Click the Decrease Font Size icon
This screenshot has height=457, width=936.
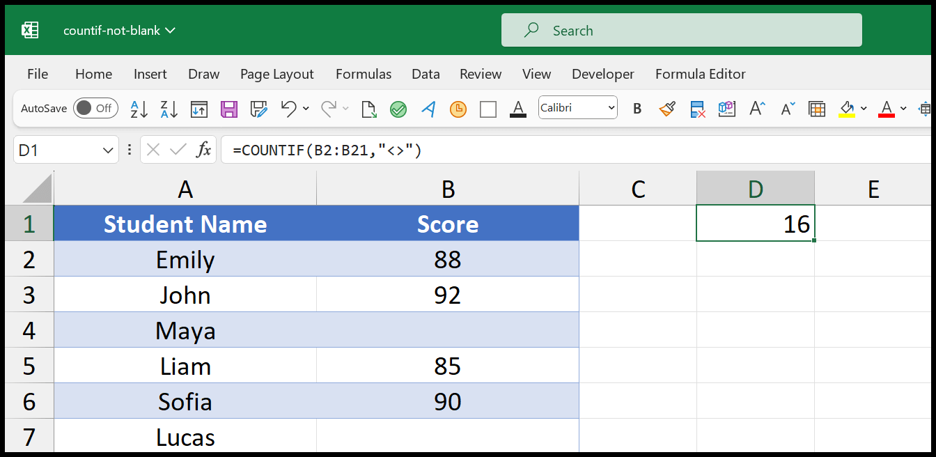[788, 108]
